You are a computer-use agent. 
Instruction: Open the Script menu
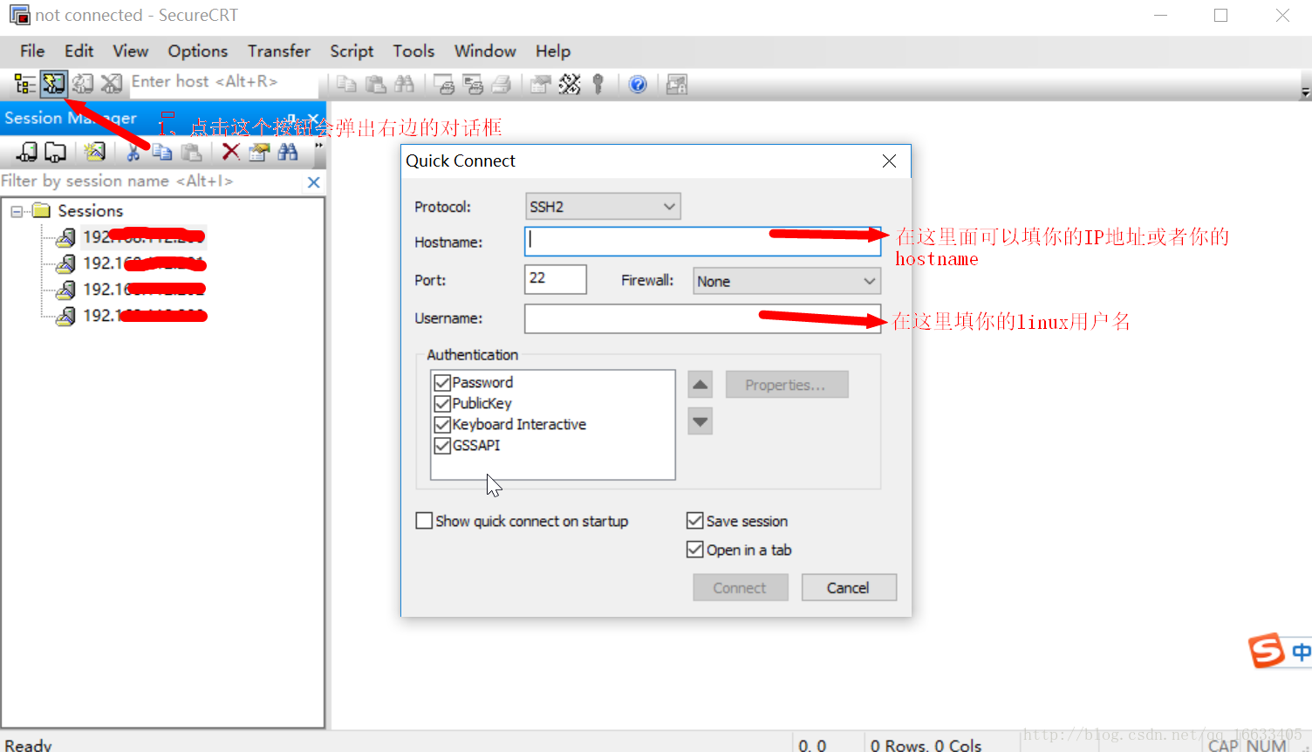[x=352, y=51]
